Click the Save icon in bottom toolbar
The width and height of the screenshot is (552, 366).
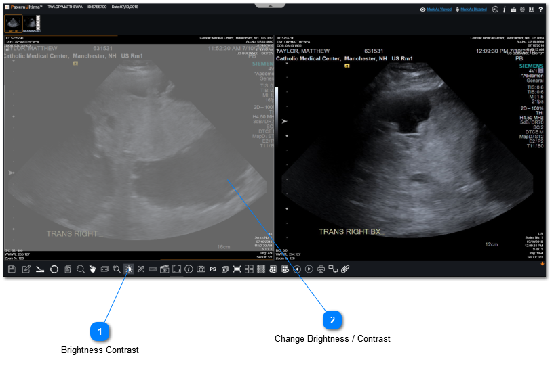point(12,269)
